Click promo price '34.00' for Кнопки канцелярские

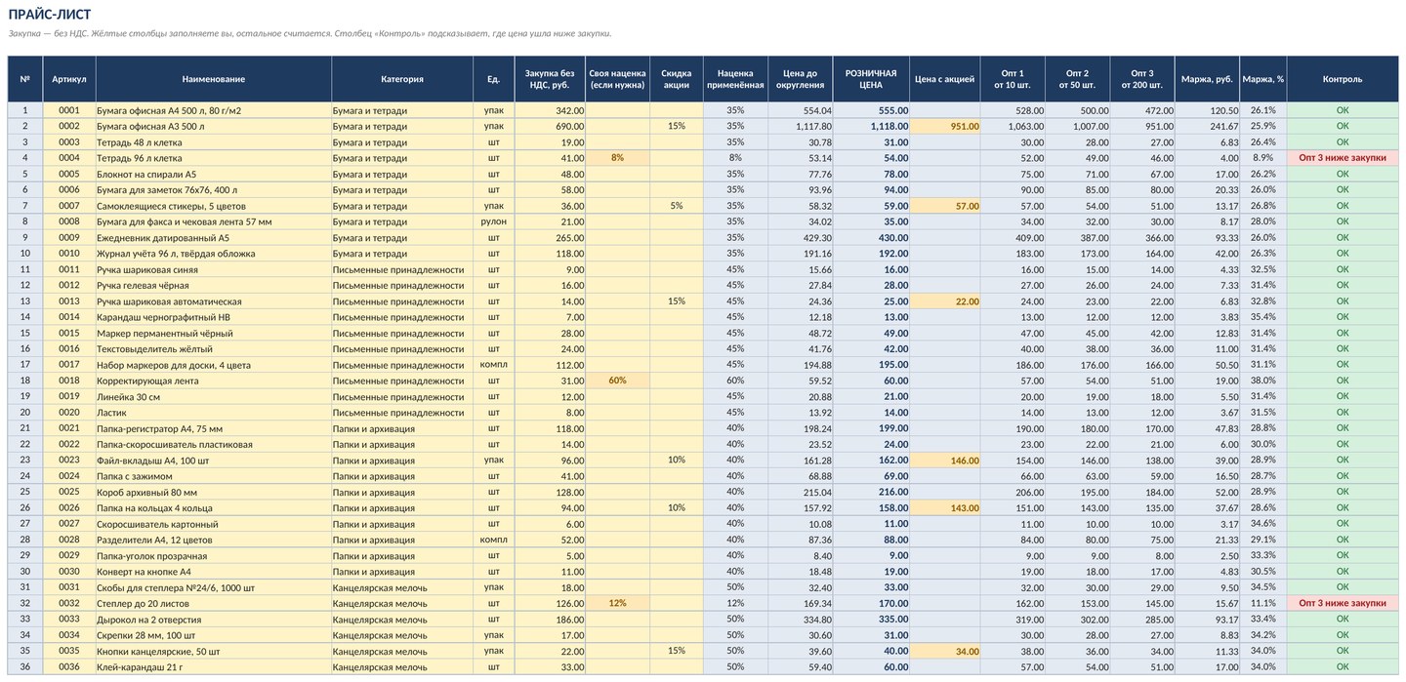pos(945,651)
